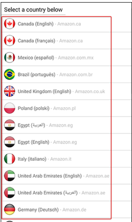
Task: Click the United Kingdom flag icon
Action: coord(10,91)
